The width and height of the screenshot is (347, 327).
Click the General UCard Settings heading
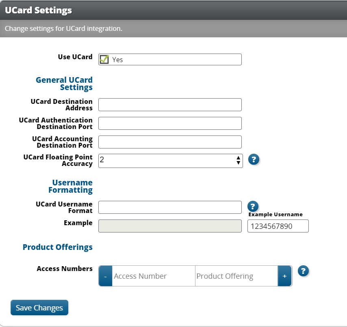pyautogui.click(x=64, y=83)
